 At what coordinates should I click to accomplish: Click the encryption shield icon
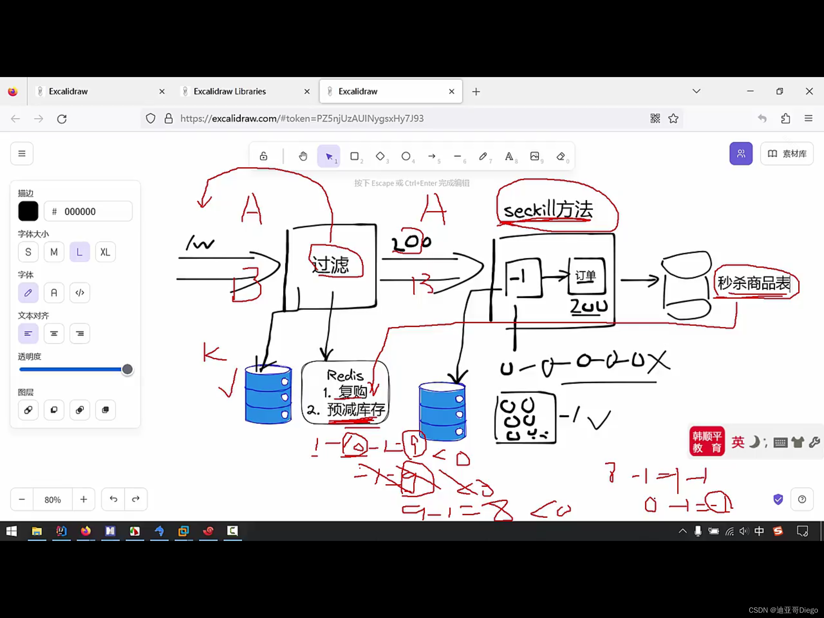coord(778,499)
